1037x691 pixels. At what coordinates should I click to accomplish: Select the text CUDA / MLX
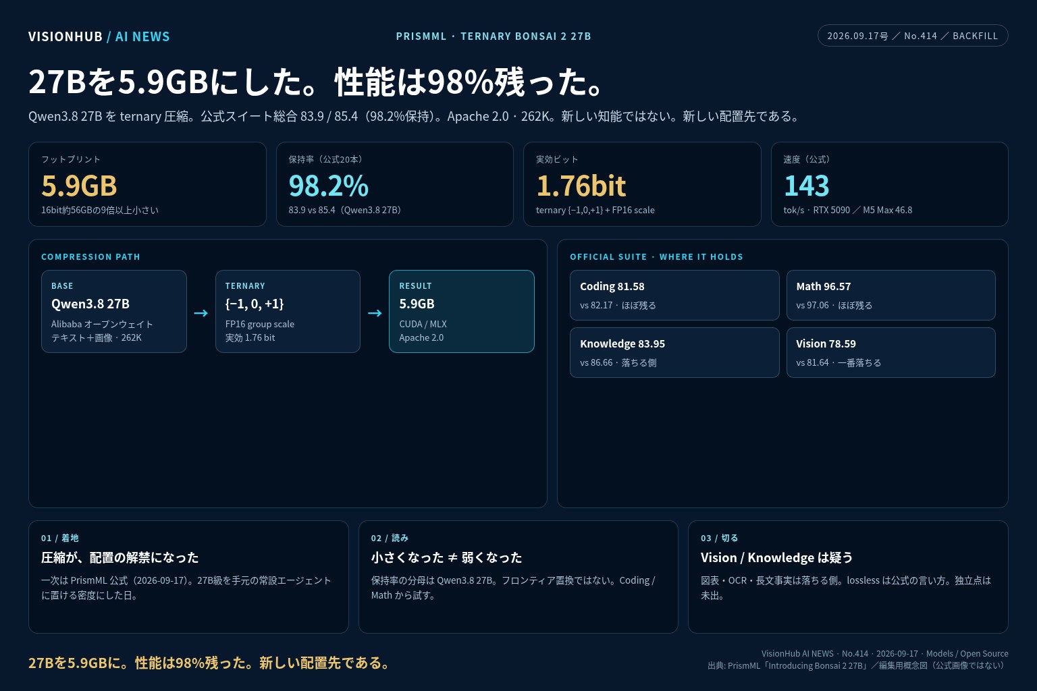pos(423,324)
